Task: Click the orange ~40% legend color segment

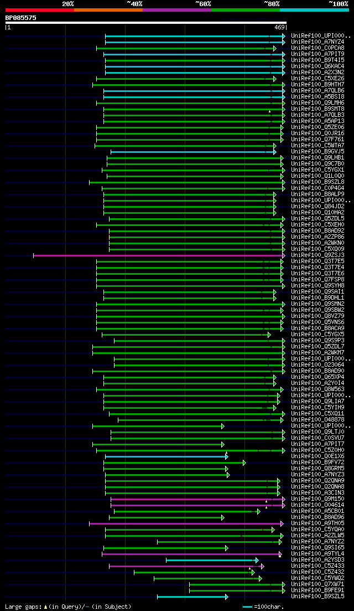Action: point(108,10)
